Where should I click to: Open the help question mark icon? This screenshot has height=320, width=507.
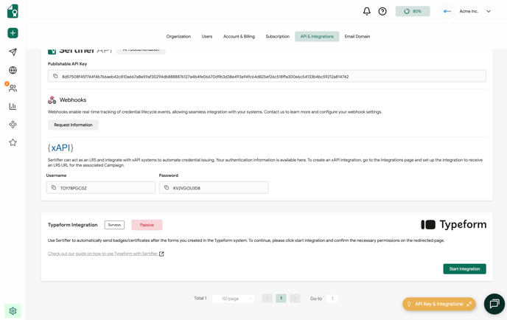382,11
